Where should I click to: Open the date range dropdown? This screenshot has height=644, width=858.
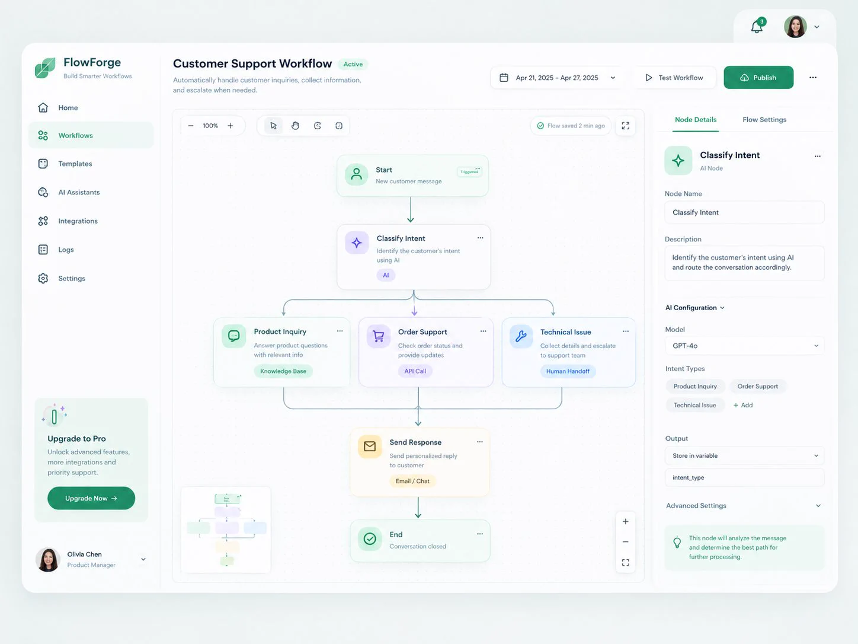(556, 78)
